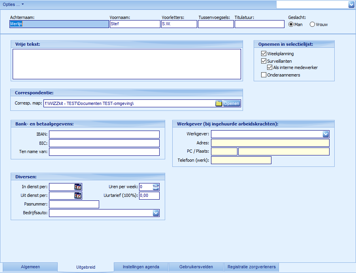Switch to the Algemeen tab
This screenshot has width=356, height=273.
(30, 267)
